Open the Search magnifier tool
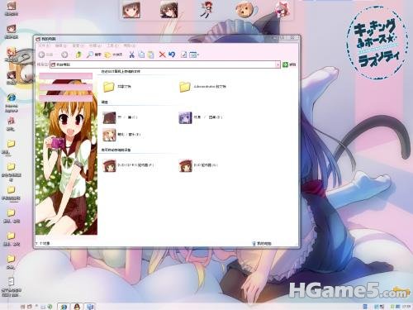Image resolution: width=413 pixels, height=310 pixels. [93, 55]
